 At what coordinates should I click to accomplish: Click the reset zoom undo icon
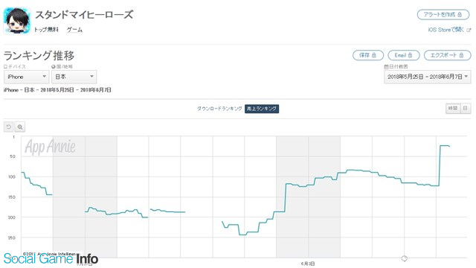[x=9, y=127]
